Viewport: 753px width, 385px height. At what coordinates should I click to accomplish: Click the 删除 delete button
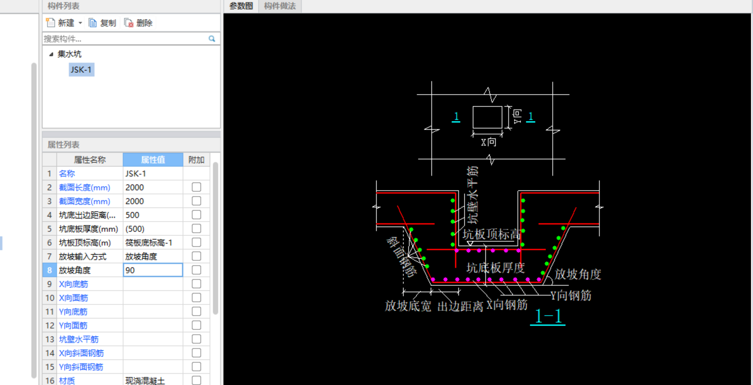point(139,23)
